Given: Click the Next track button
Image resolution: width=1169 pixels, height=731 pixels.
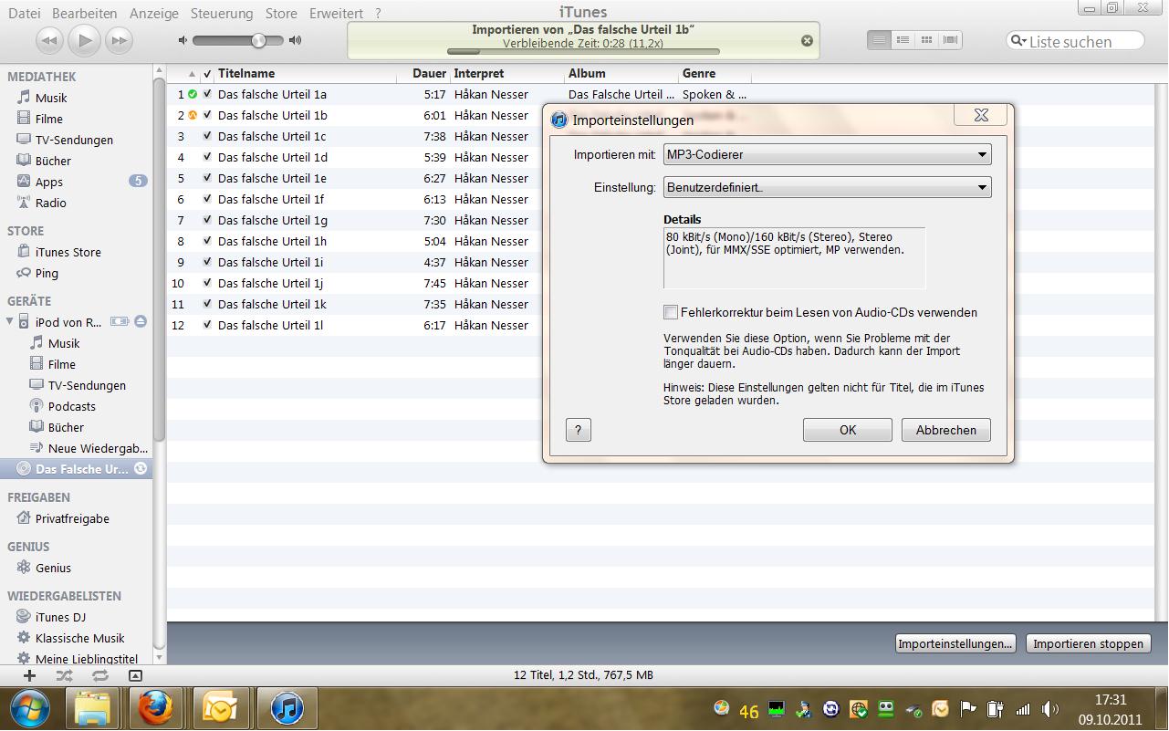Looking at the screenshot, I should [120, 40].
